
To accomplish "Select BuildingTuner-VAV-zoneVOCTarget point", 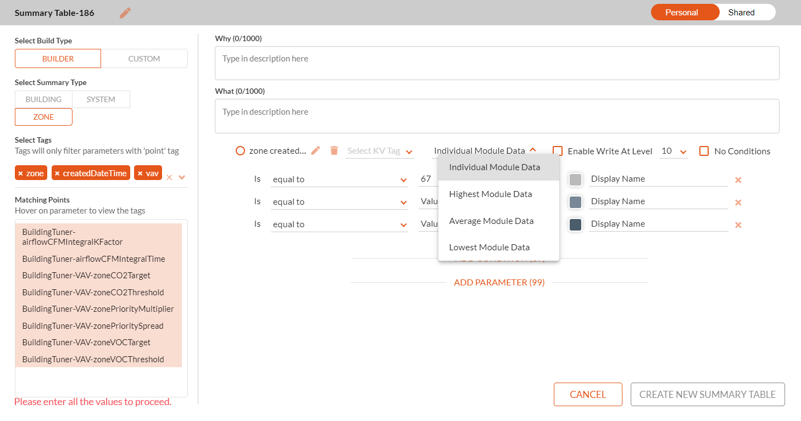I will pos(98,343).
